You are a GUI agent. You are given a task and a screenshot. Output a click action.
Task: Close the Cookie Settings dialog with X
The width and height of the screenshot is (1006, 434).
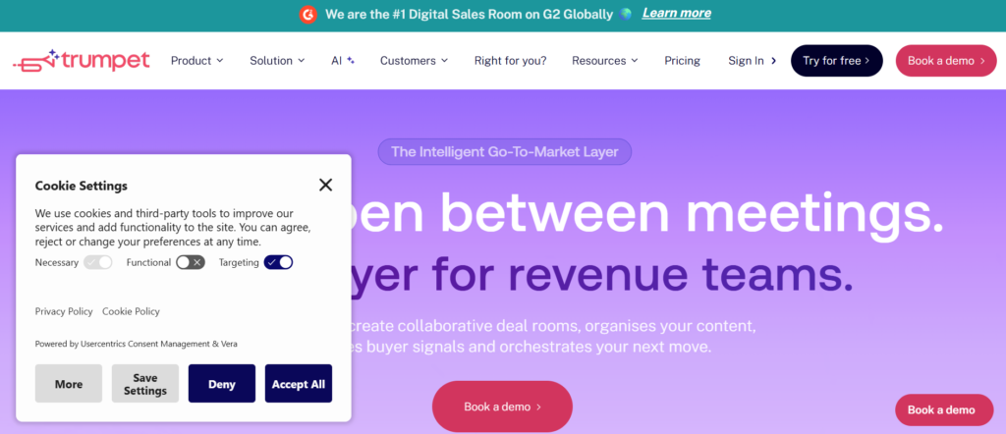click(326, 186)
